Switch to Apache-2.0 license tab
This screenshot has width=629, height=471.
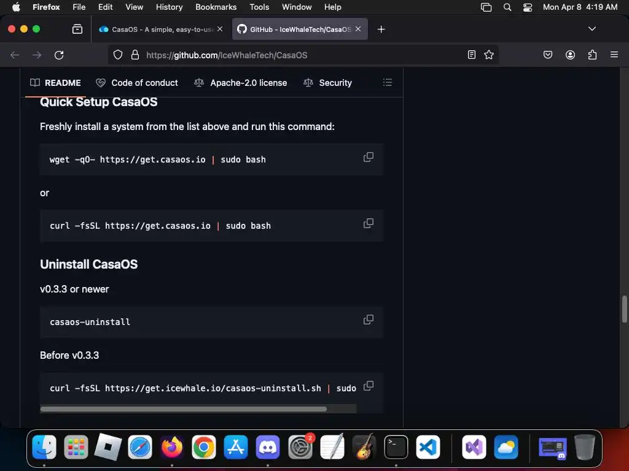(x=241, y=83)
